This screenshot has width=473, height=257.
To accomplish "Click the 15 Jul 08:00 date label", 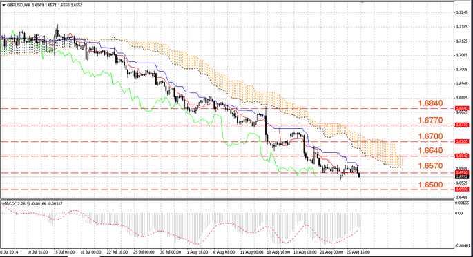I will click(x=64, y=252).
